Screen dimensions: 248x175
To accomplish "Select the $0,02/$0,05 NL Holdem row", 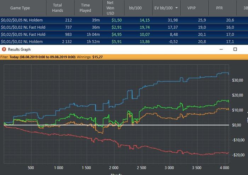I will [x=124, y=20].
